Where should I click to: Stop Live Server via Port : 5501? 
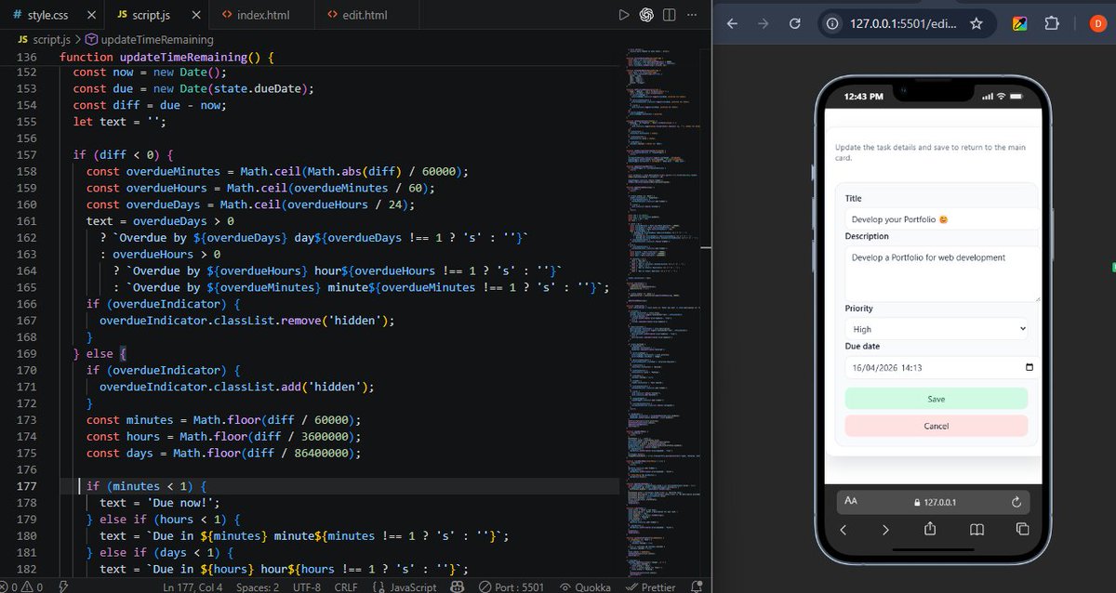point(511,586)
